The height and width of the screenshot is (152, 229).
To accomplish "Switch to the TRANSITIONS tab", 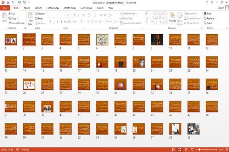I will pos(53,8).
